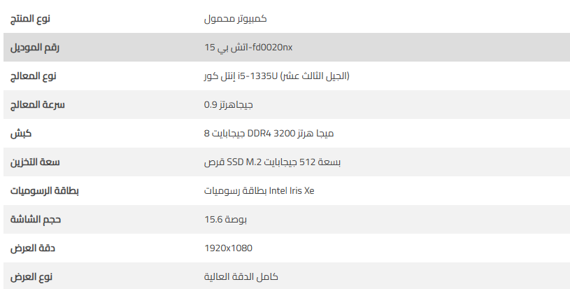The height and width of the screenshot is (289, 570).
Task: Select the 1920x1080 resolution value
Action: (x=224, y=248)
